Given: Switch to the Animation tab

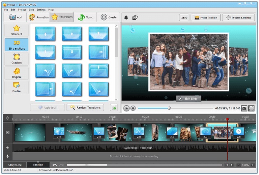Looking at the screenshot, I should click(38, 17).
